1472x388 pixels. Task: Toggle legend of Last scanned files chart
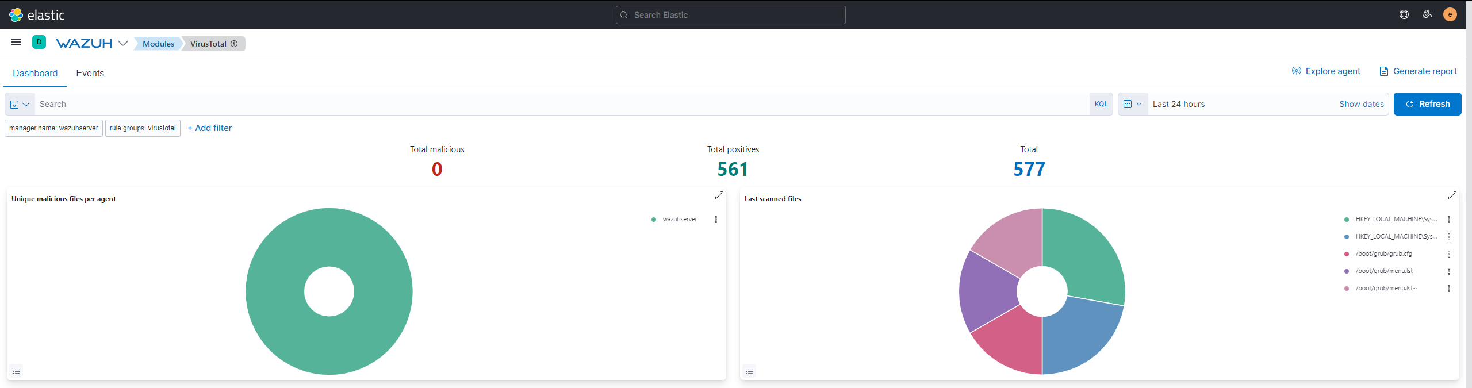pyautogui.click(x=749, y=371)
